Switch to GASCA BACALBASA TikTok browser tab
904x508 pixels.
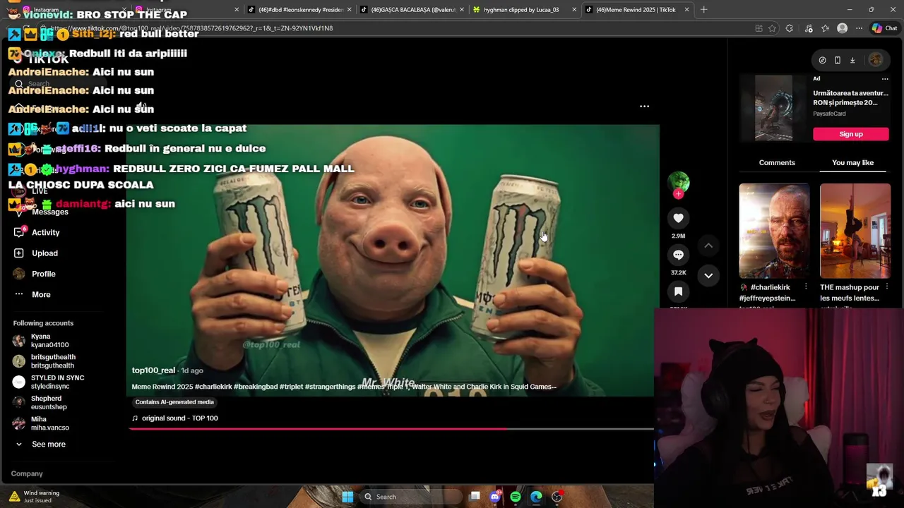coord(411,10)
